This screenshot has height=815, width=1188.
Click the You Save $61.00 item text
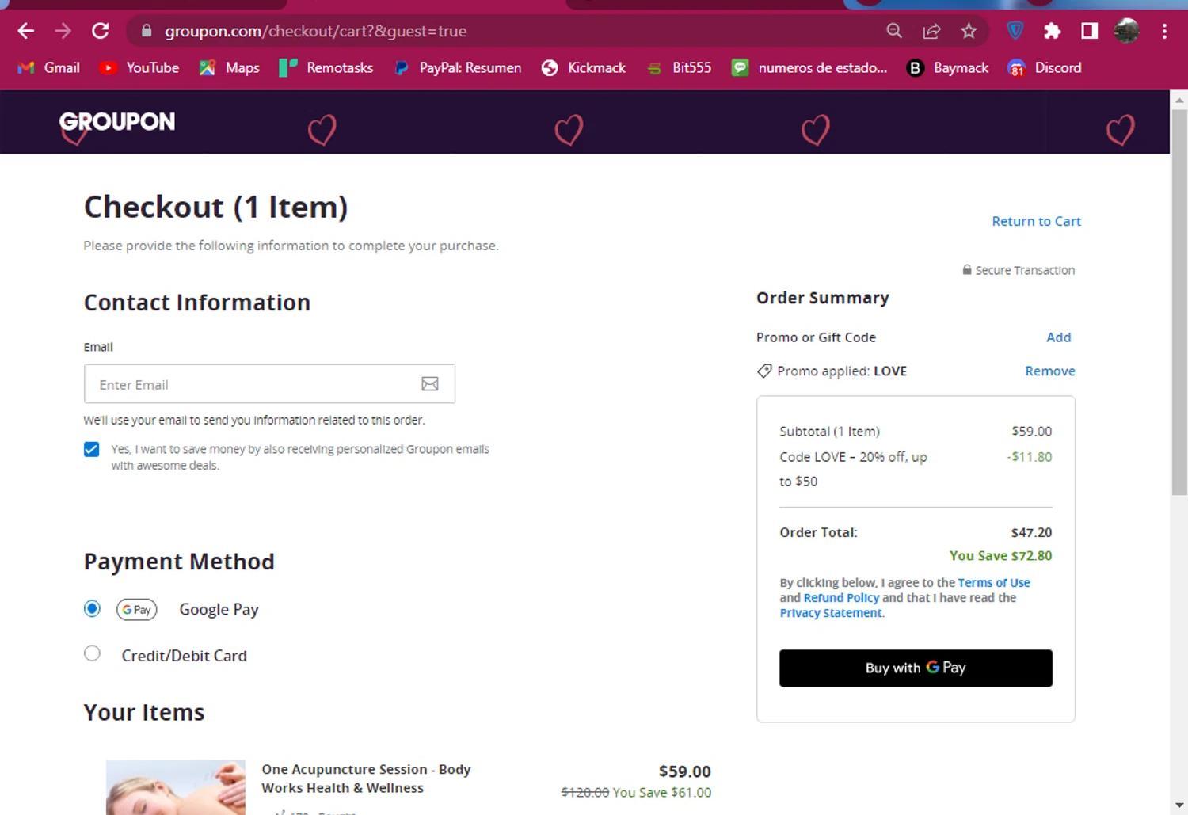tap(662, 793)
